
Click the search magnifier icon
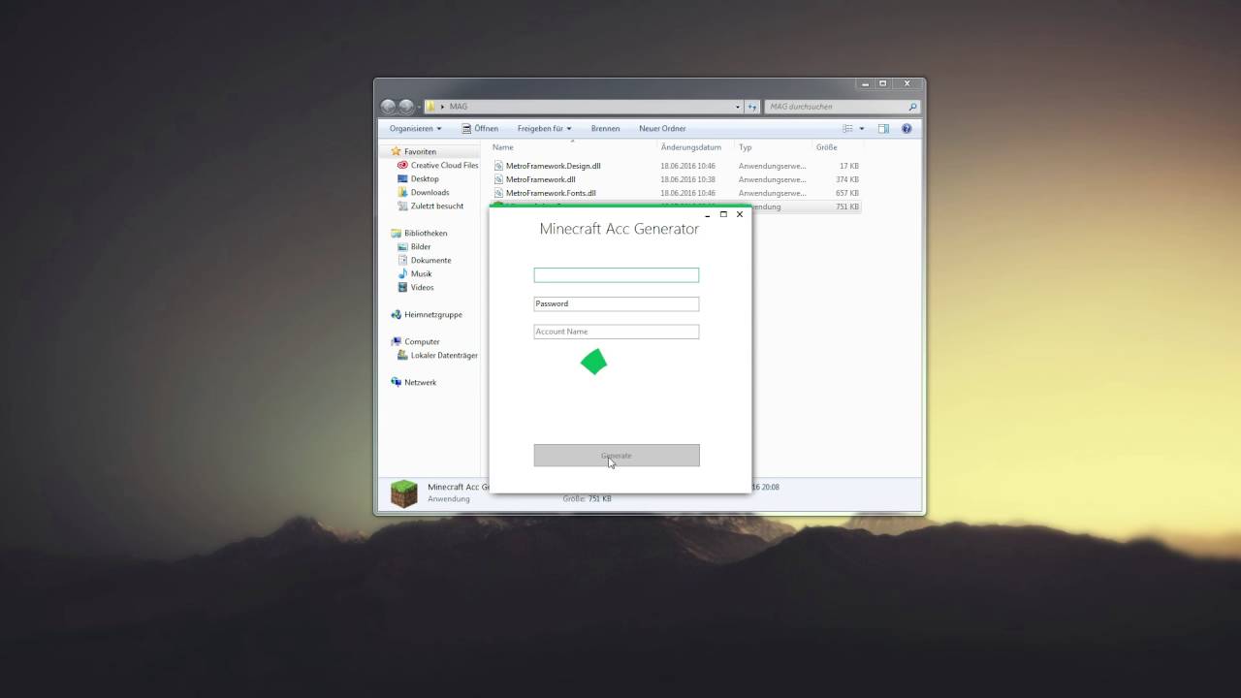point(912,107)
